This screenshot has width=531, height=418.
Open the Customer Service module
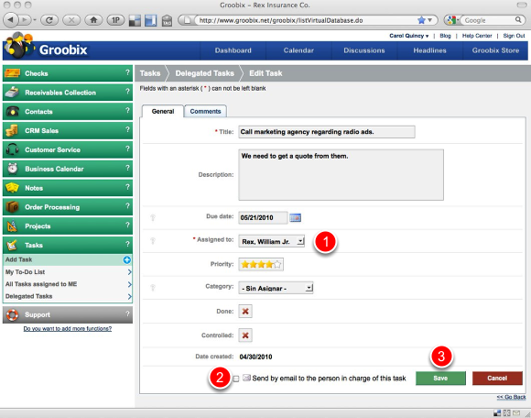click(68, 149)
